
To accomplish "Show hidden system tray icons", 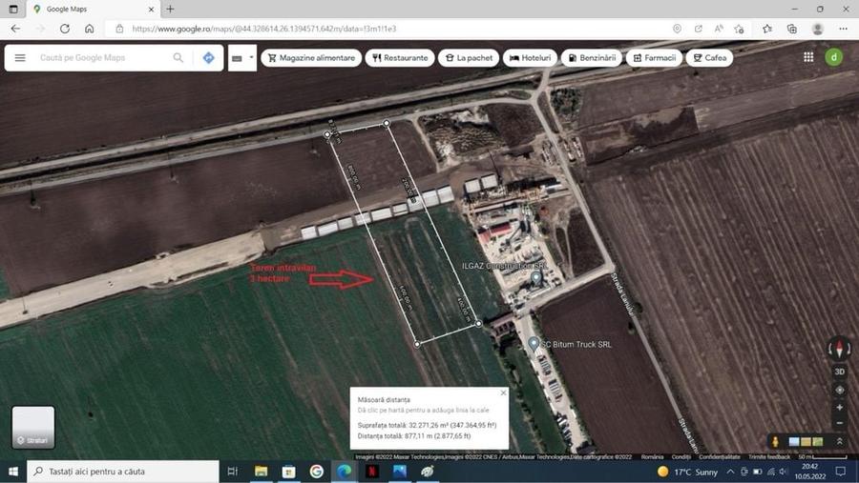I will tap(730, 471).
